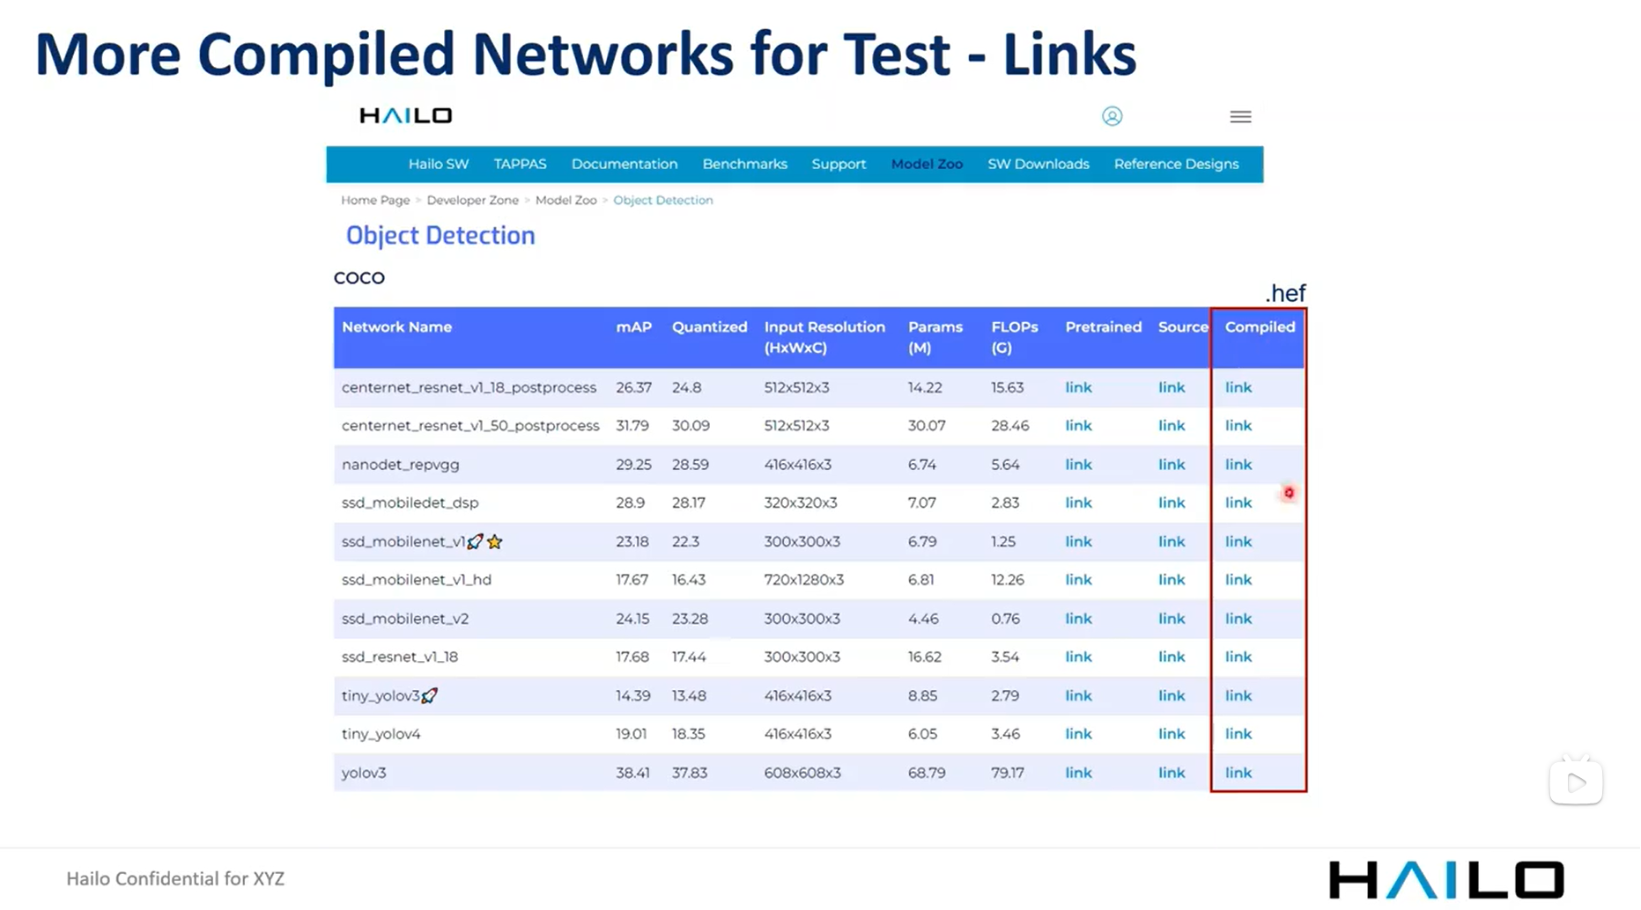Click the Compiled column header

tap(1260, 327)
